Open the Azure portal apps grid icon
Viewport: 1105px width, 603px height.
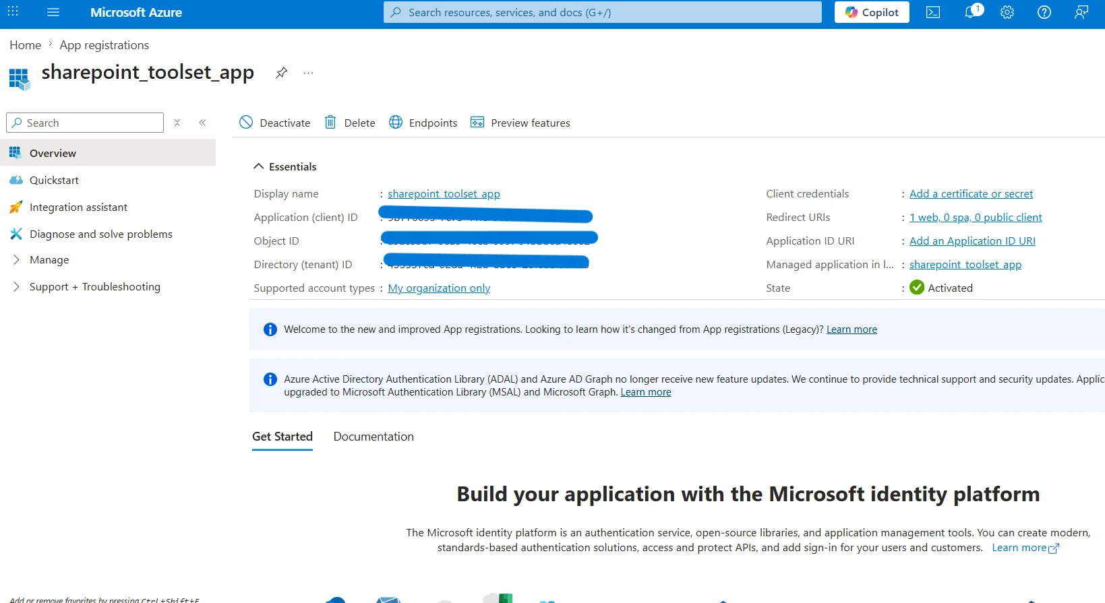(13, 12)
